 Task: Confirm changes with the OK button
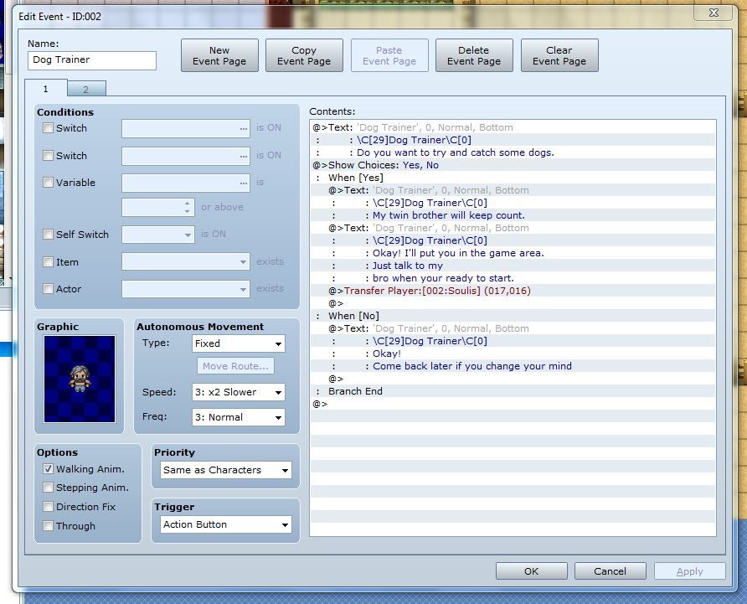531,571
